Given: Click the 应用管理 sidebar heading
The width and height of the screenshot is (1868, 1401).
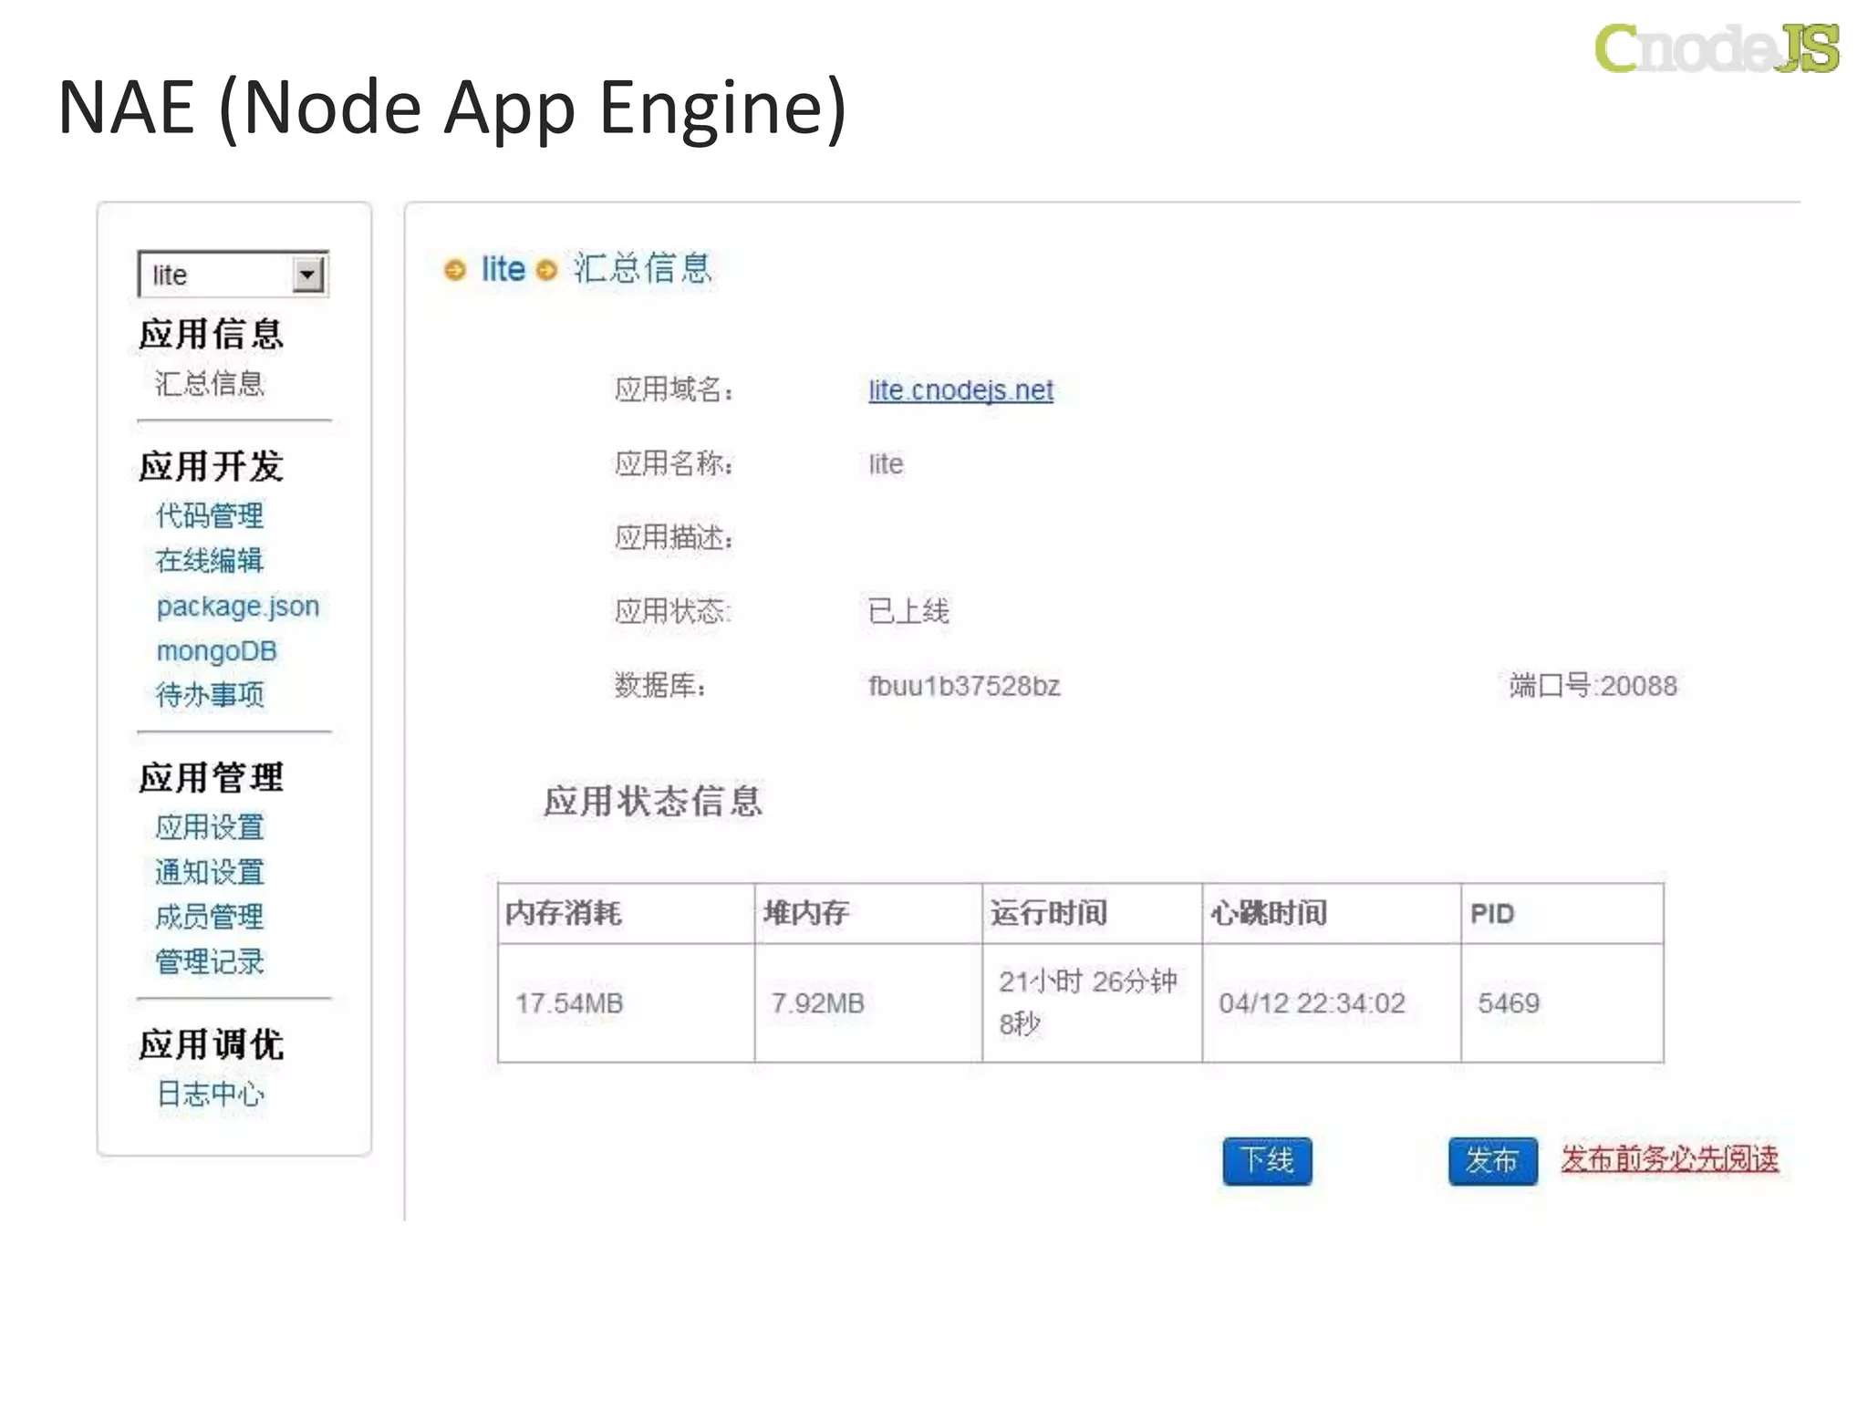Looking at the screenshot, I should tap(212, 778).
